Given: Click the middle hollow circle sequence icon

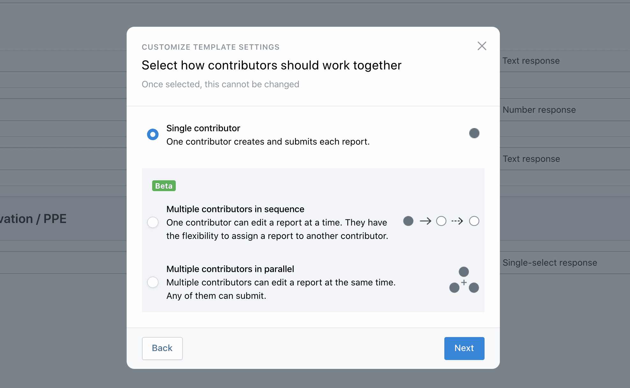Looking at the screenshot, I should (x=441, y=221).
